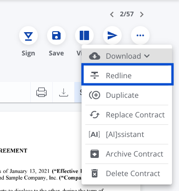
Task: Click the Duplicate plus circle icon
Action: (x=95, y=95)
